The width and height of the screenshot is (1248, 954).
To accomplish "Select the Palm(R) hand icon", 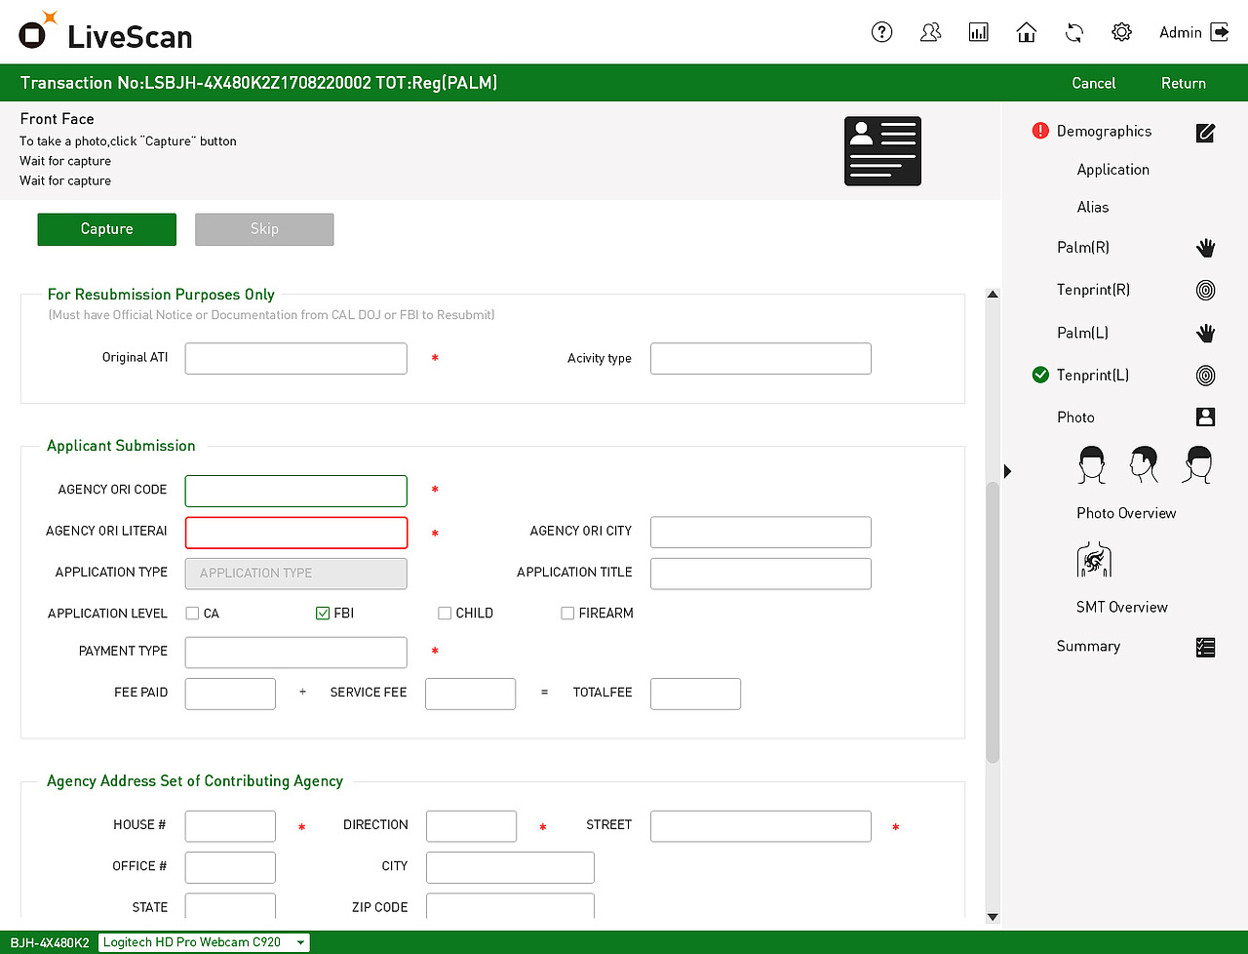I will pyautogui.click(x=1205, y=248).
